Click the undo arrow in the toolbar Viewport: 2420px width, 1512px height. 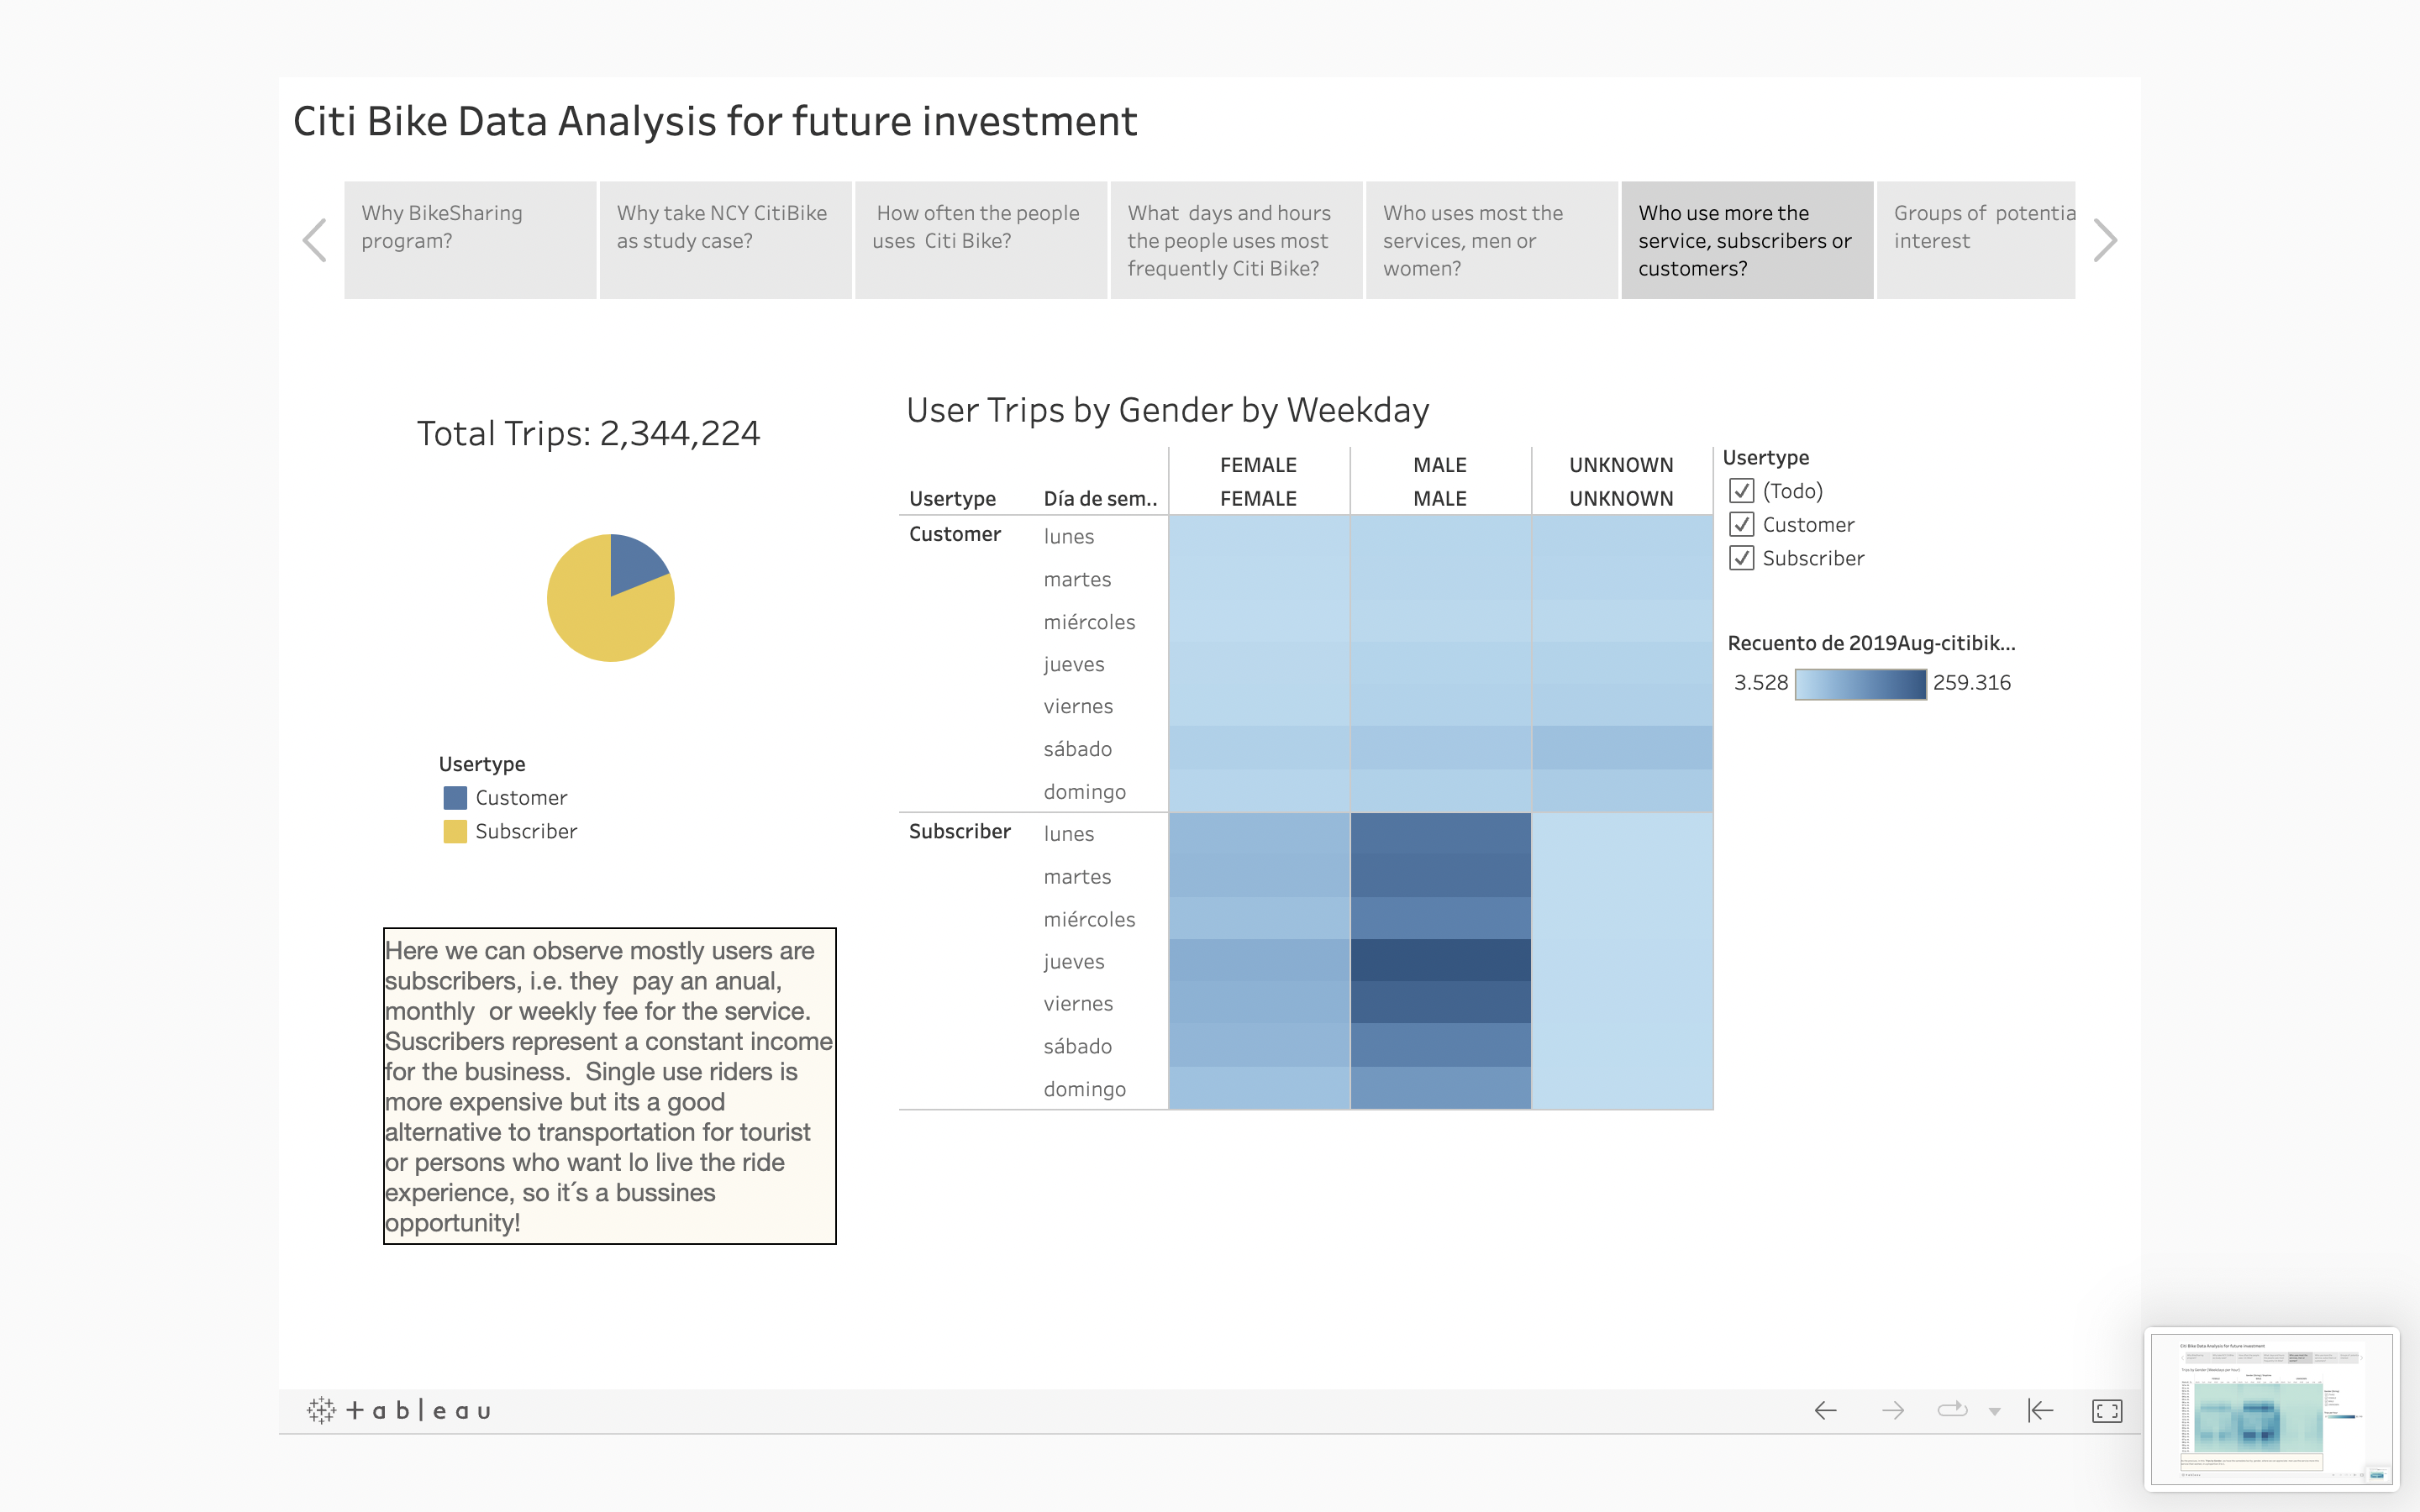[1826, 1410]
